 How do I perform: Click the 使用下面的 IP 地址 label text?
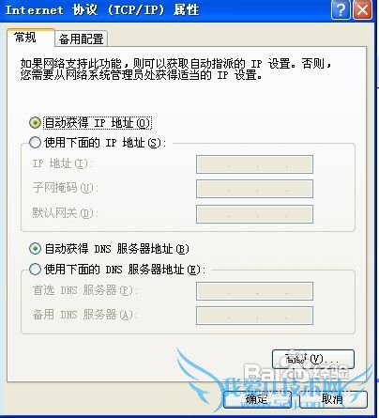point(105,143)
